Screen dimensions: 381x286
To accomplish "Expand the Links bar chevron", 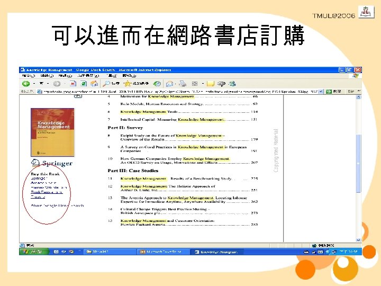I will [x=359, y=91].
